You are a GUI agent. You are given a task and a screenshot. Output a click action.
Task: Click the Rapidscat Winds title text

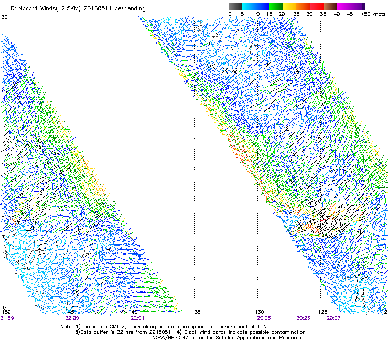coord(78,8)
